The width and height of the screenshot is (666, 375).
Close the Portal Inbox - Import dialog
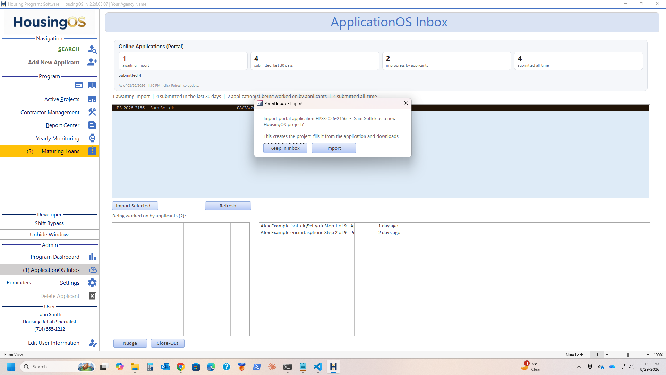pos(406,103)
